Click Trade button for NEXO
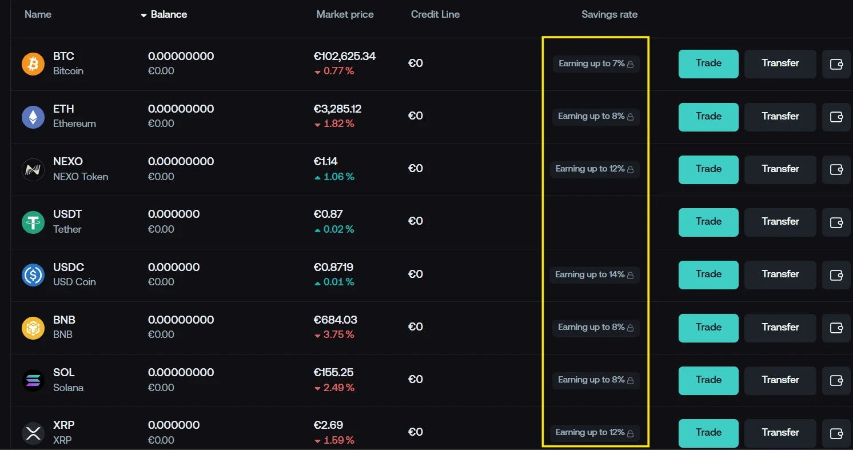The height and width of the screenshot is (450, 853). tap(708, 169)
